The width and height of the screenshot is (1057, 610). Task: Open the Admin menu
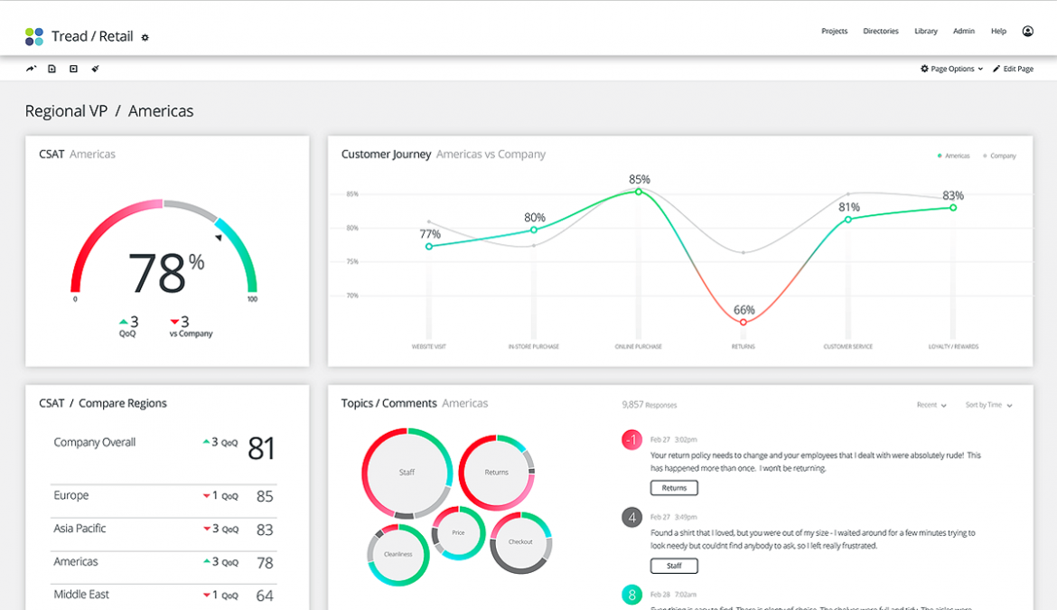pyautogui.click(x=963, y=30)
